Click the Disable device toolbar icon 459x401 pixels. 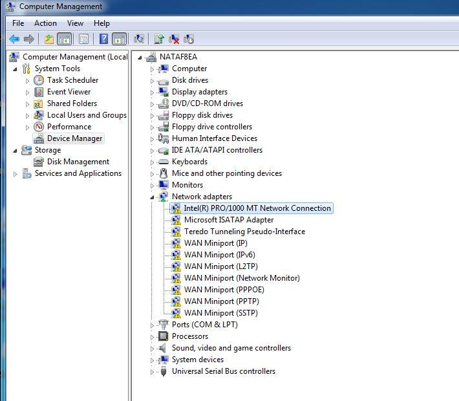coord(189,39)
